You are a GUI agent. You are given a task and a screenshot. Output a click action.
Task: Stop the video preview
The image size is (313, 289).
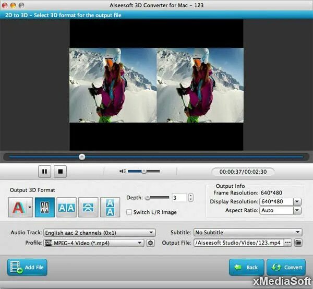(61, 172)
